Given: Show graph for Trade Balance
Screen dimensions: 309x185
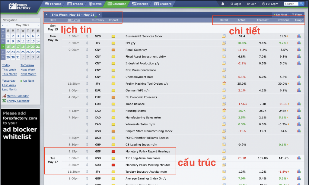Looking at the screenshot, I should [x=299, y=104].
